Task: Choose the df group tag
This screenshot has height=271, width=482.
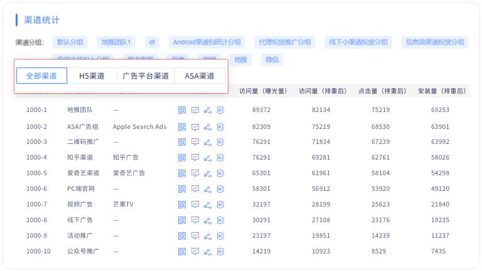Action: 152,42
